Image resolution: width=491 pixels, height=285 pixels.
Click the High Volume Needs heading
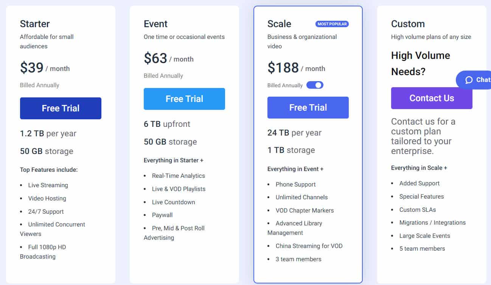[x=421, y=63]
